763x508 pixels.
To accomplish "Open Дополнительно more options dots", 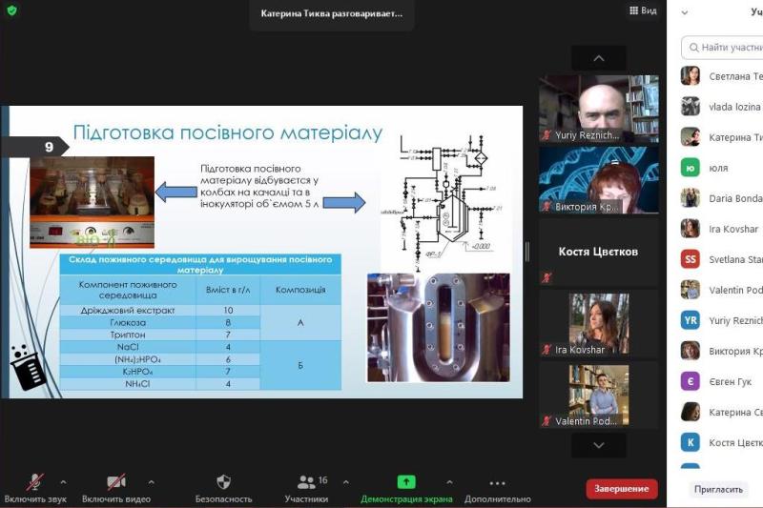I will [497, 488].
